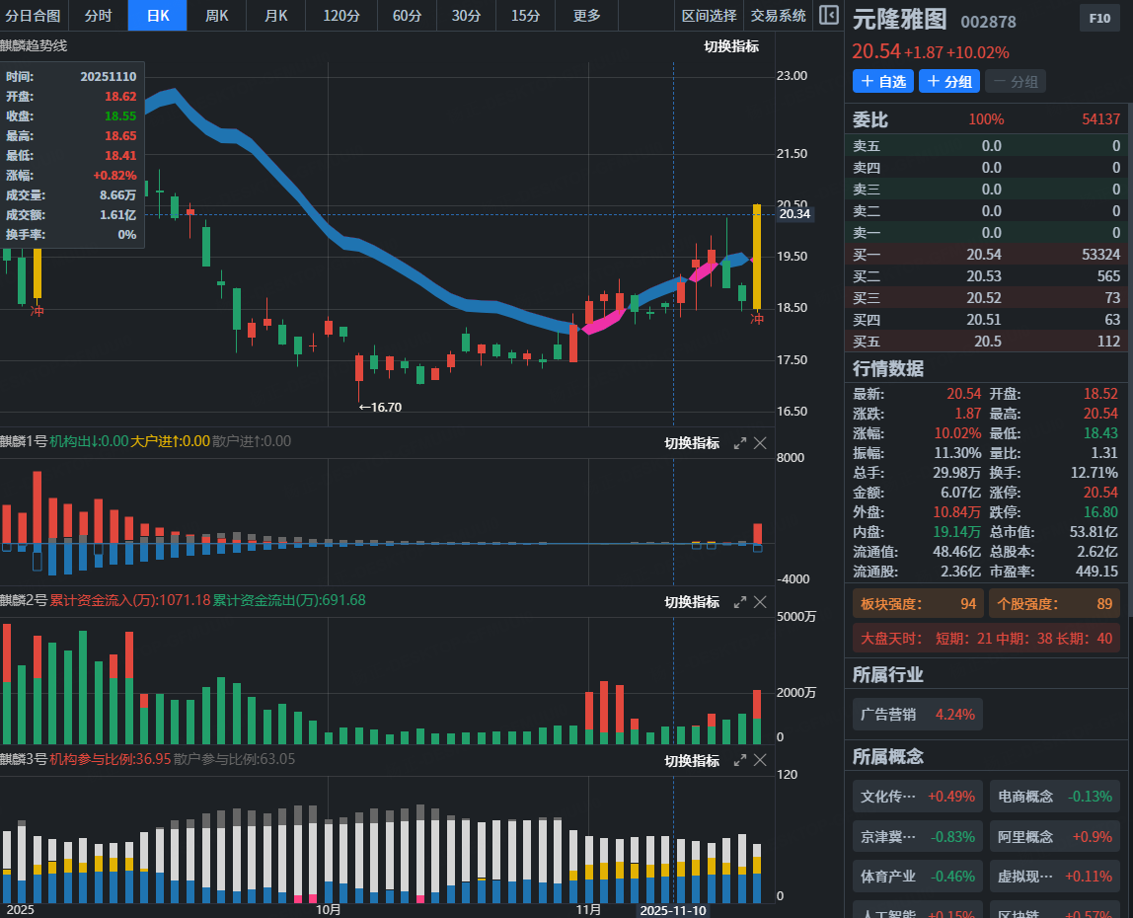The height and width of the screenshot is (918, 1133).
Task: Enlarge the 麒麟3号 participation panel
Action: click(740, 760)
